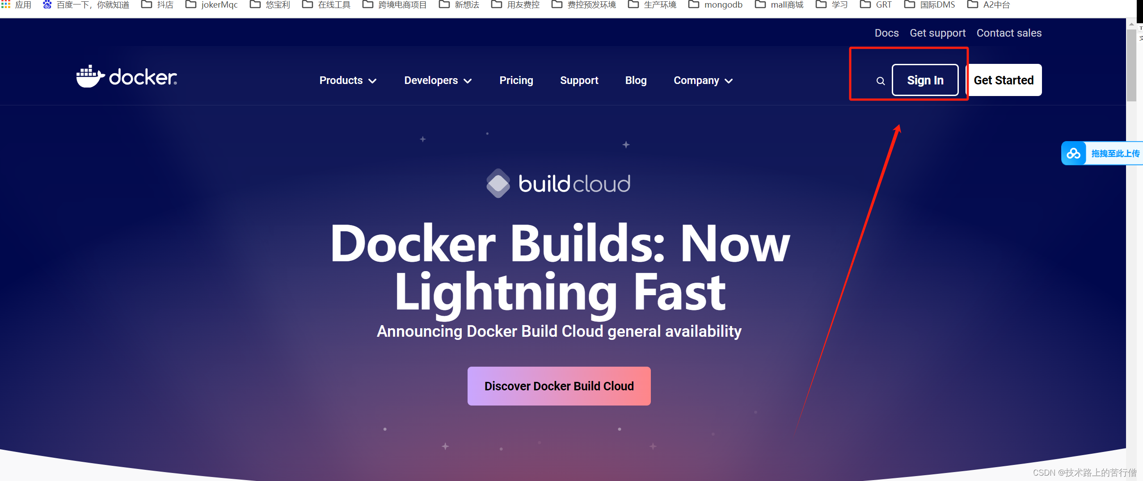Expand the Company dropdown menu
The width and height of the screenshot is (1143, 481).
click(703, 80)
